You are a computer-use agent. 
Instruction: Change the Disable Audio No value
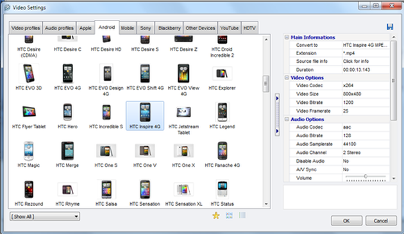click(x=366, y=161)
